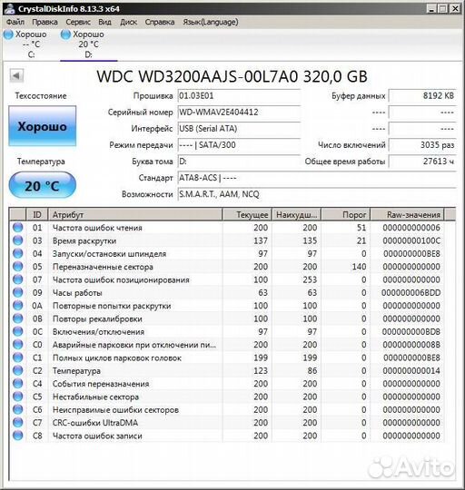Open the Вид menu
This screenshot has height=490, width=465.
click(104, 22)
